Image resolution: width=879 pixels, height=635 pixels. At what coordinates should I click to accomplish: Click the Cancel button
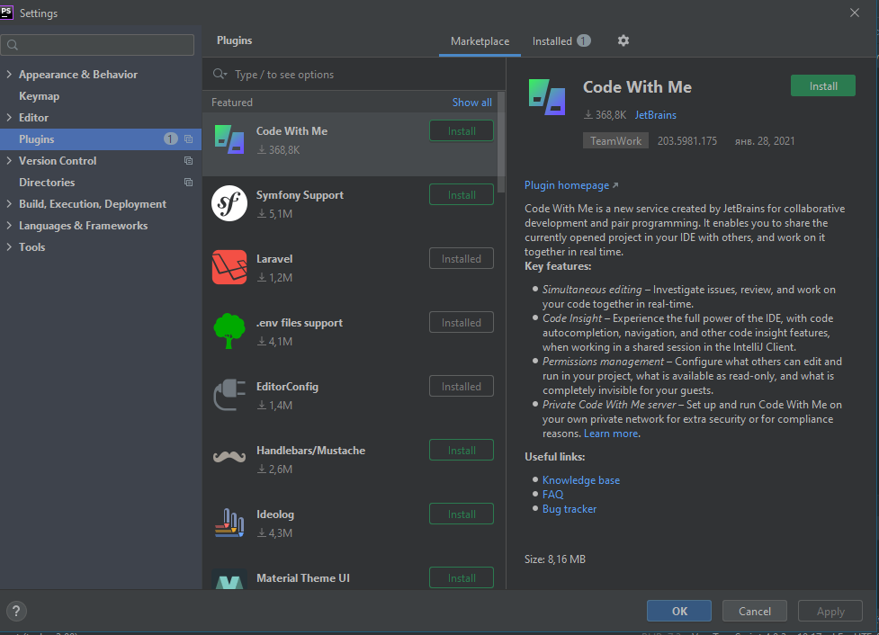click(x=755, y=611)
